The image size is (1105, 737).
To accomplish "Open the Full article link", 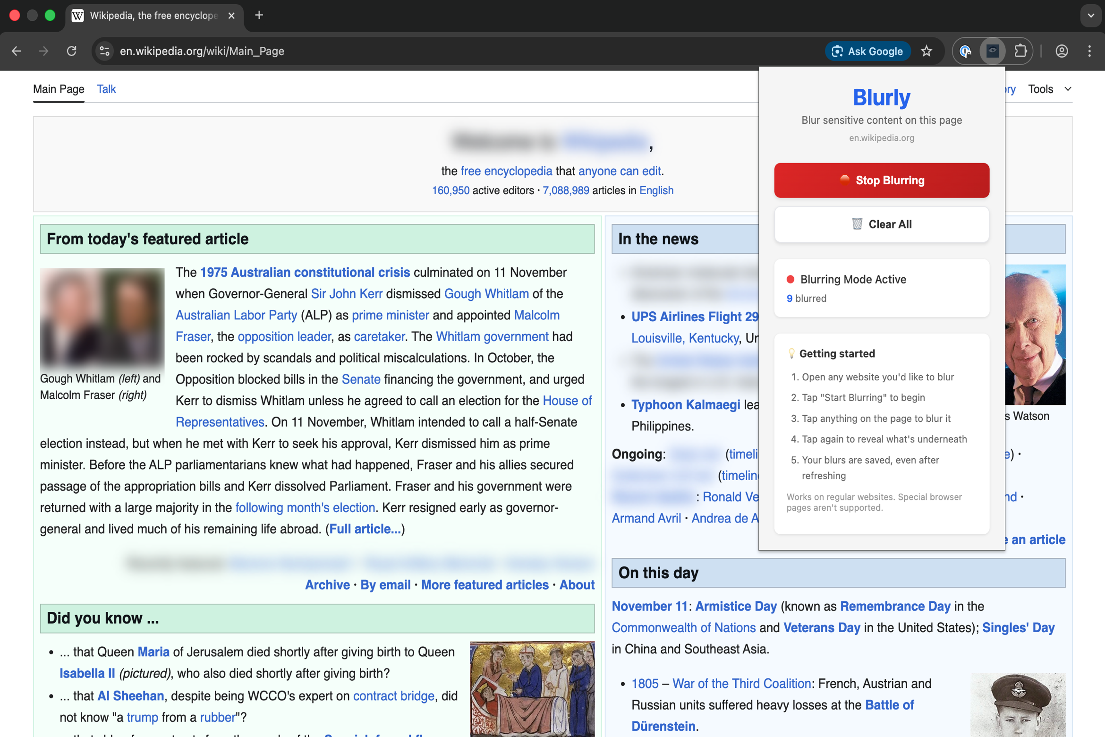I will [365, 529].
